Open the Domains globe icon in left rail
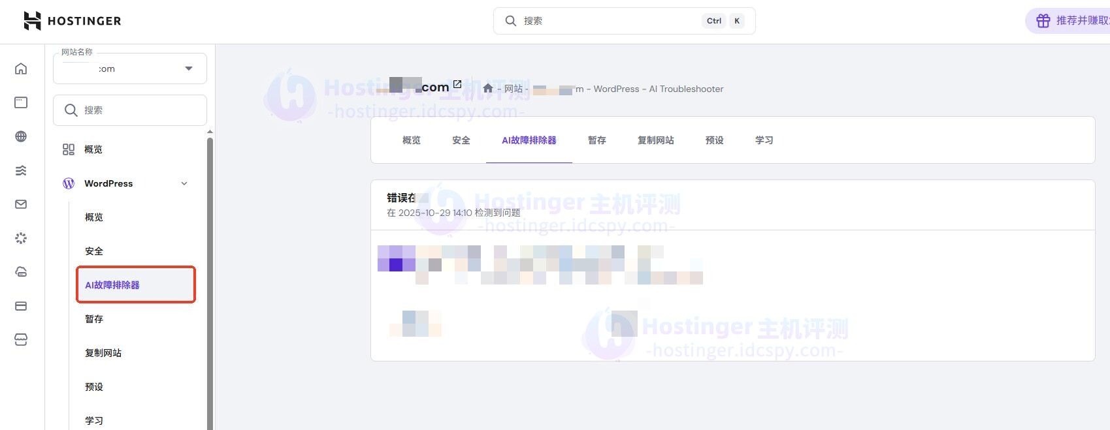 click(21, 136)
